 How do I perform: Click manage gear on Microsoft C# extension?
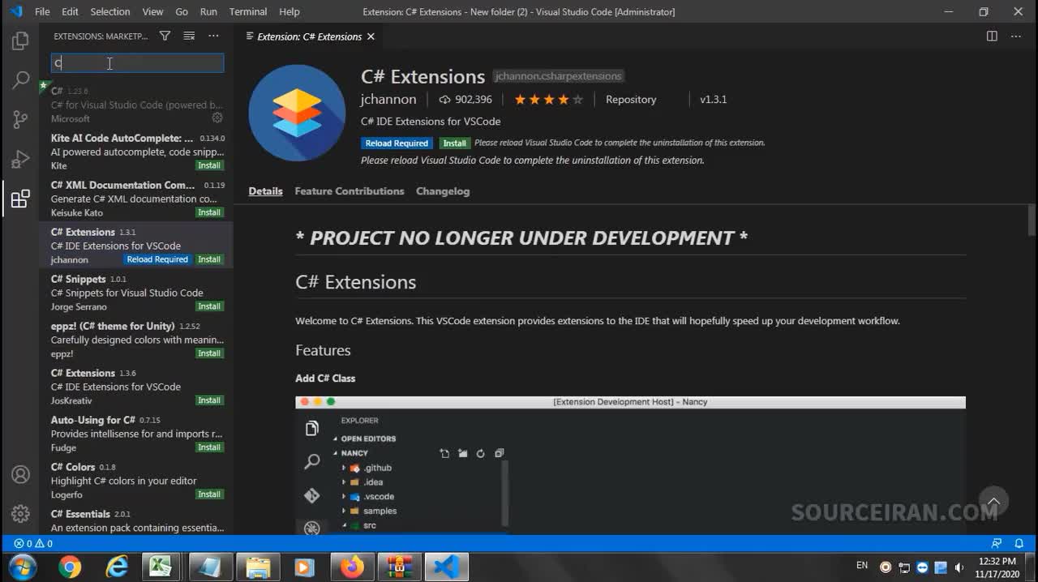pos(217,118)
